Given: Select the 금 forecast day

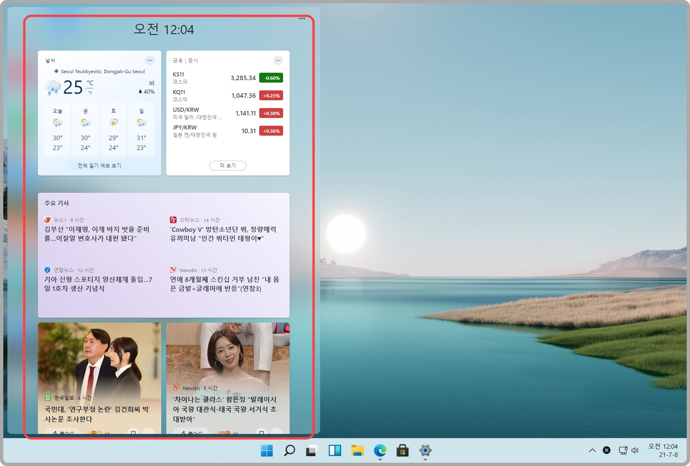Looking at the screenshot, I should (x=86, y=129).
